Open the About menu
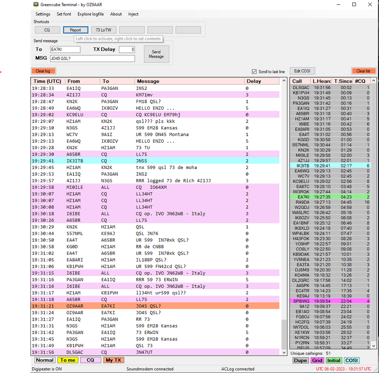The width and height of the screenshot is (379, 373). click(116, 14)
